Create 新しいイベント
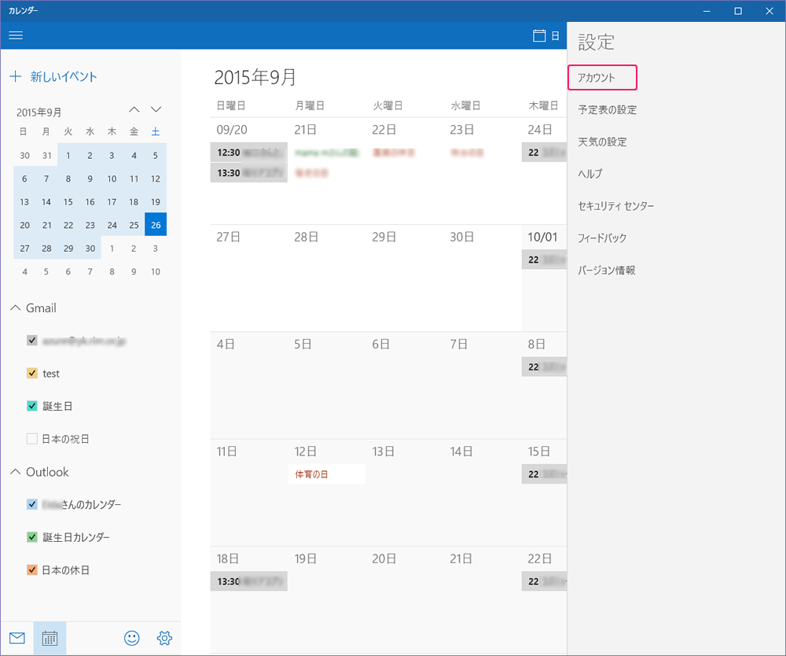This screenshot has height=656, width=786. 63,76
